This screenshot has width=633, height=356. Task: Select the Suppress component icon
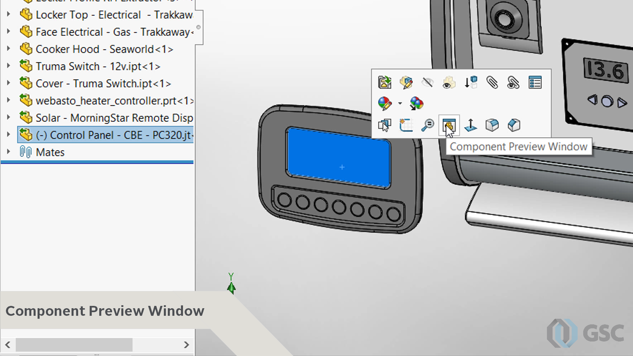[x=471, y=82]
